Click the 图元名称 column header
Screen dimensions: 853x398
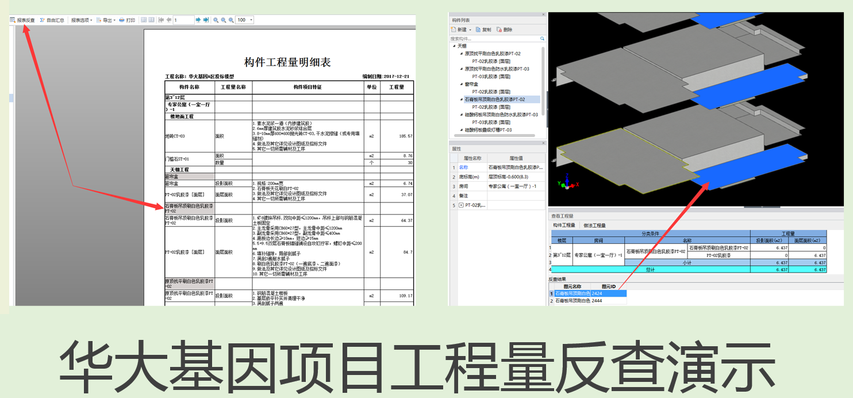coord(572,286)
